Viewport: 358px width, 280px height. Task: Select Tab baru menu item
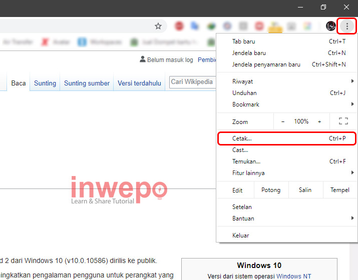[286, 41]
